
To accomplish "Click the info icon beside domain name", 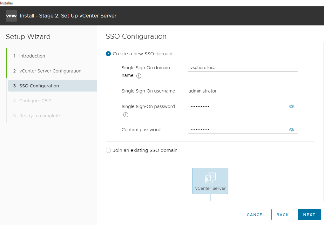I will 139,76.
